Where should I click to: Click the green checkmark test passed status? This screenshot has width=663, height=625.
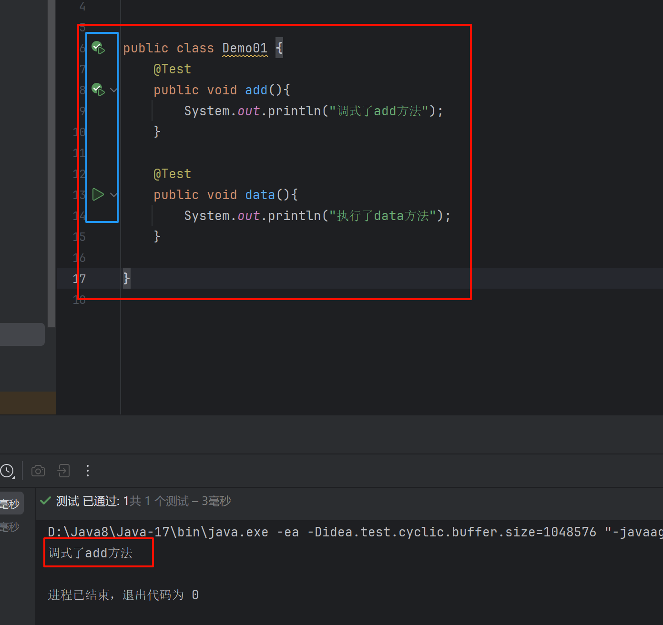[x=46, y=501]
